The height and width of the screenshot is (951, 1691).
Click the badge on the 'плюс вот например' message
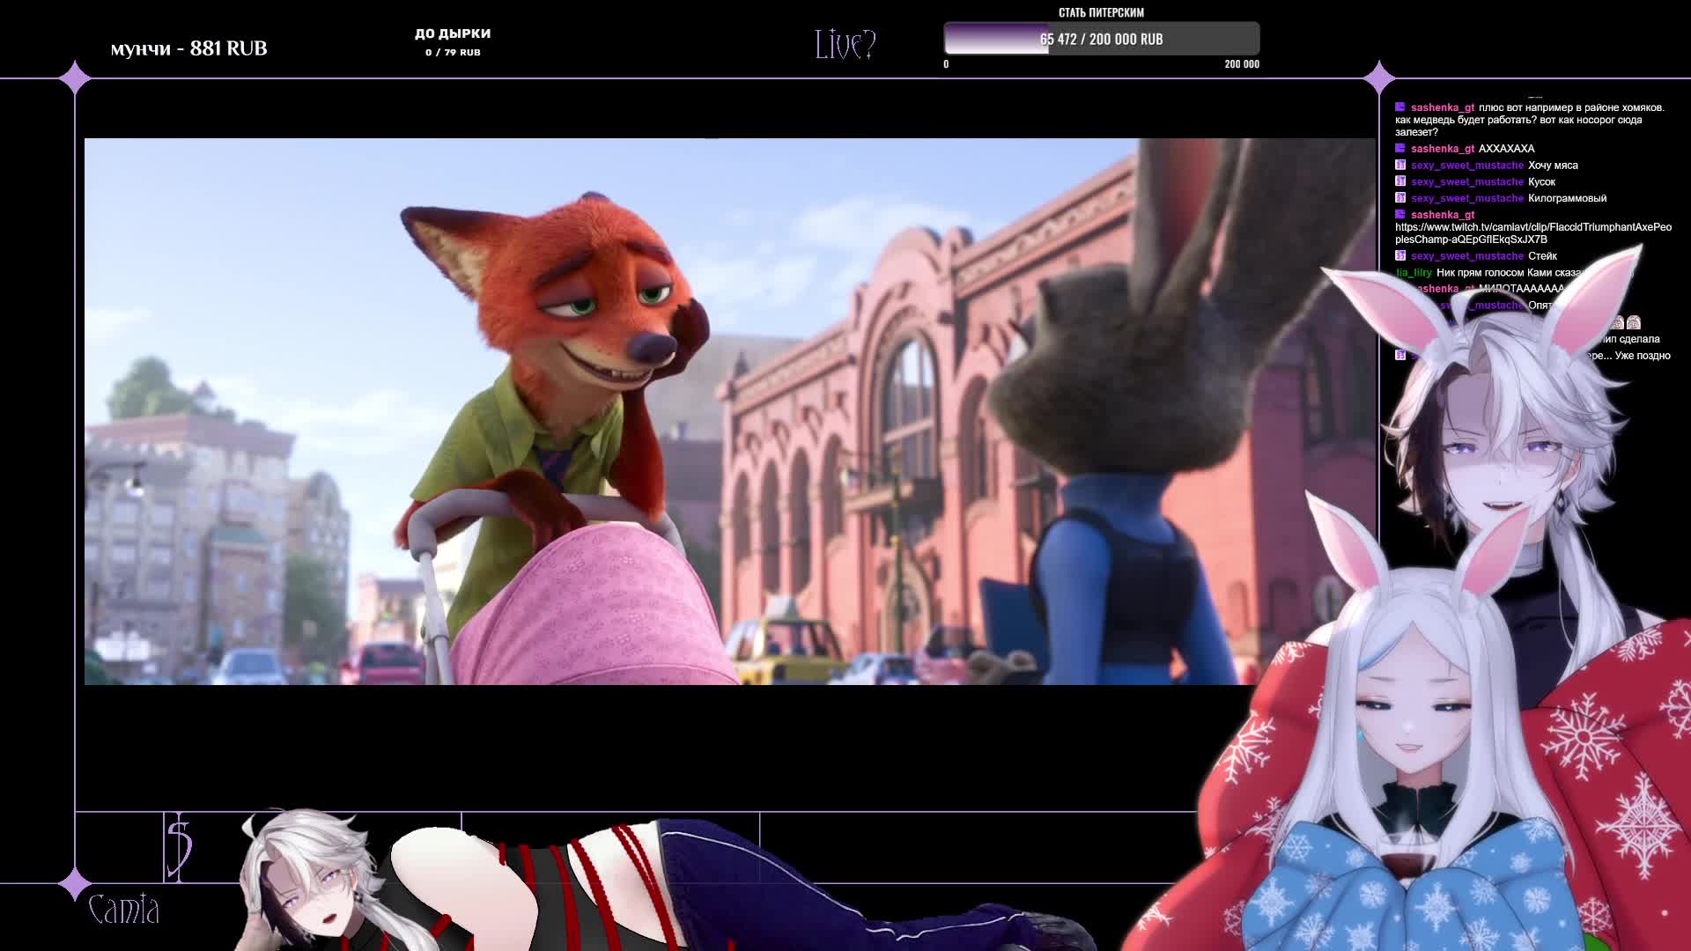[1400, 107]
